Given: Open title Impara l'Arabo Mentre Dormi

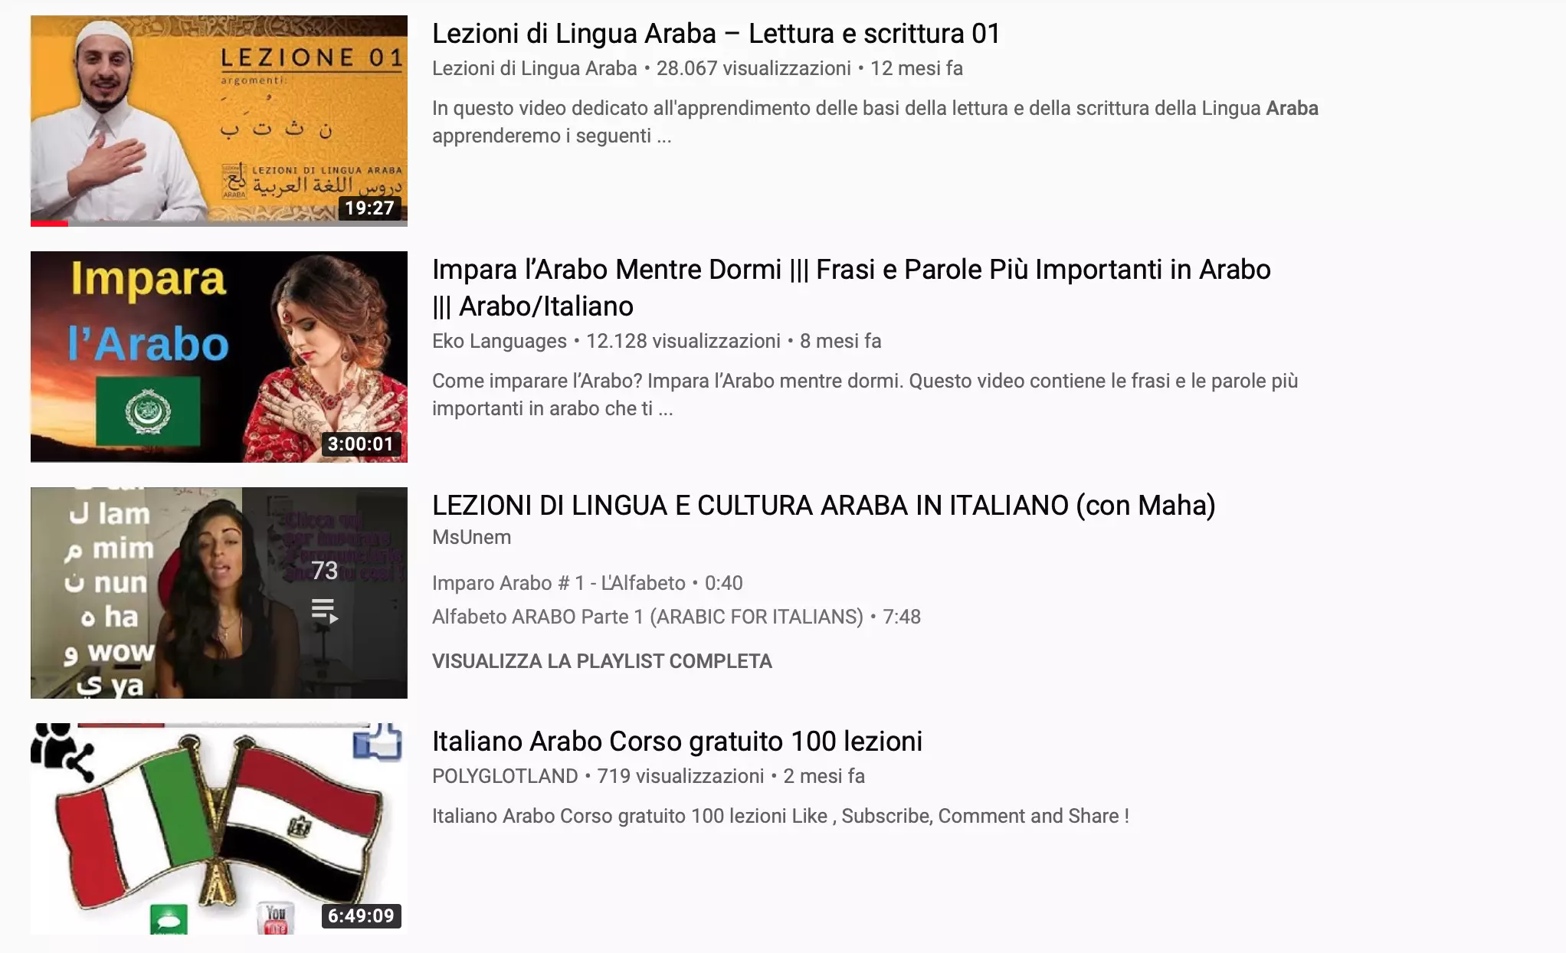Looking at the screenshot, I should 851,288.
